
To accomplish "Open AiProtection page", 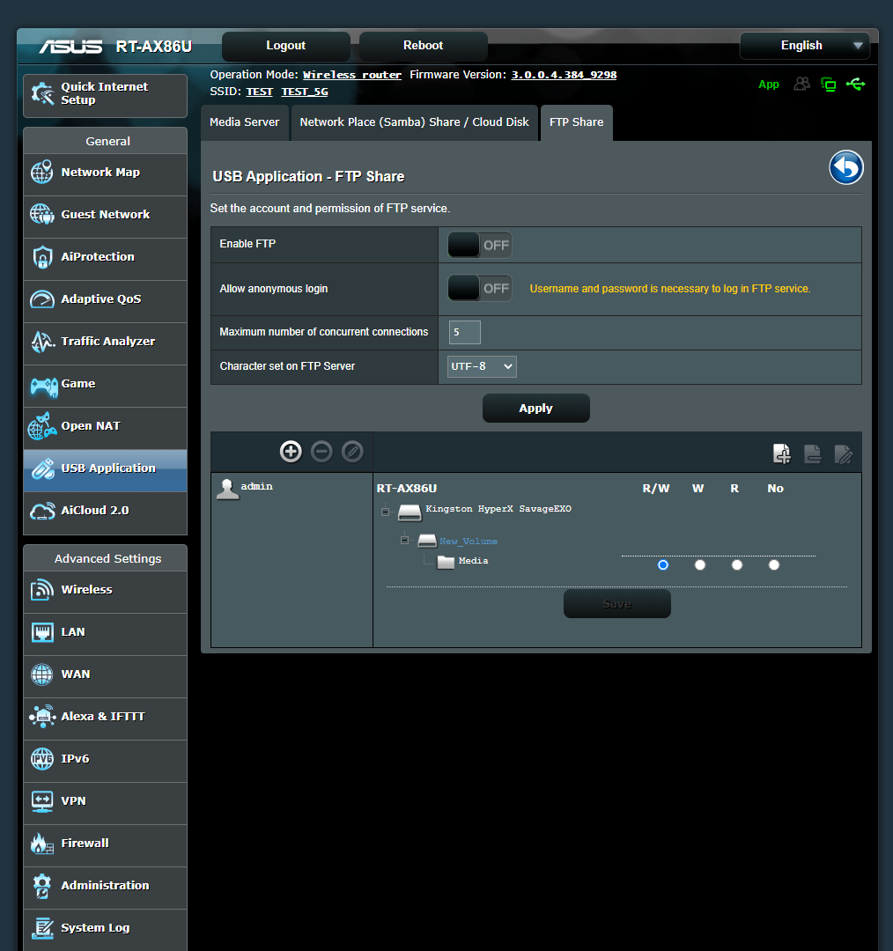I will tap(105, 259).
